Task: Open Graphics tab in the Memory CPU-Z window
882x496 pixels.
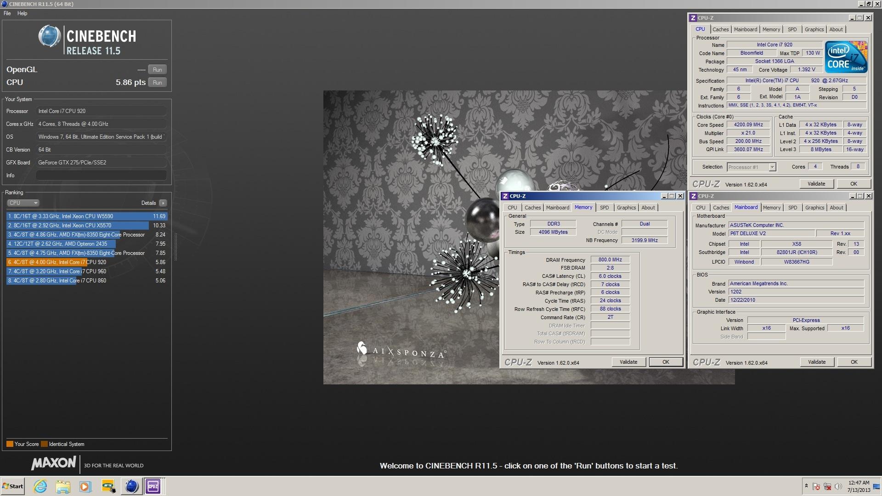Action: click(x=626, y=208)
